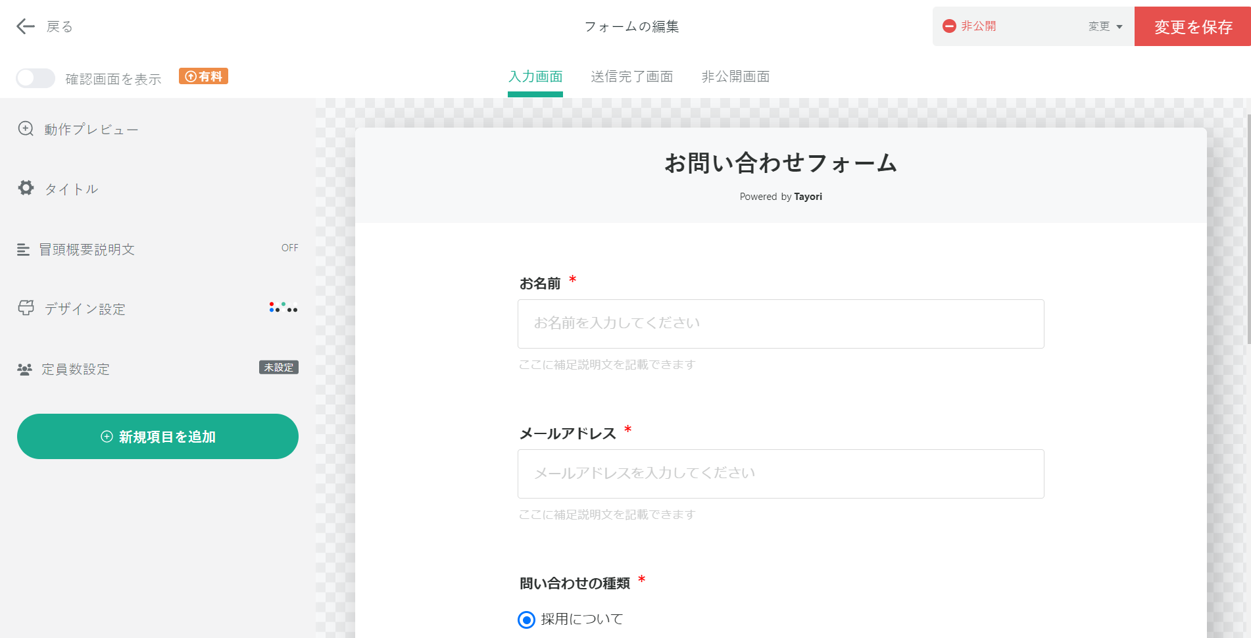
Task: Click the 新規項目を追加 button
Action: (157, 436)
